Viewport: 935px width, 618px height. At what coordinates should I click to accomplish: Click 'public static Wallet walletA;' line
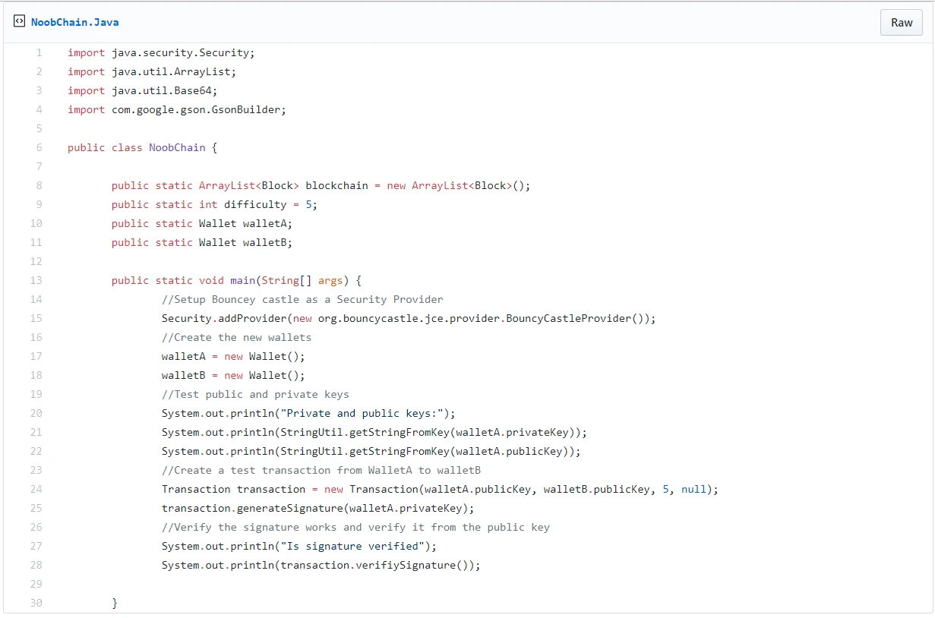(x=202, y=223)
